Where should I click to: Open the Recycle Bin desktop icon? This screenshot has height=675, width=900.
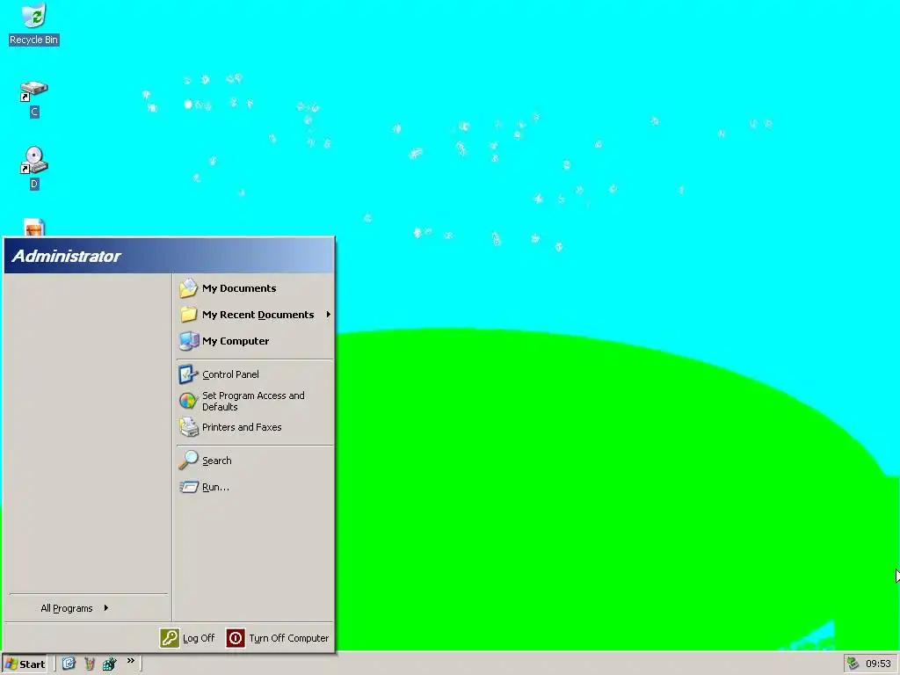[x=34, y=24]
